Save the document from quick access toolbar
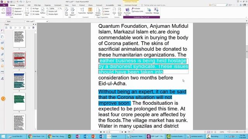Image resolution: width=248 pixels, height=139 pixels. pyautogui.click(x=8, y=2)
